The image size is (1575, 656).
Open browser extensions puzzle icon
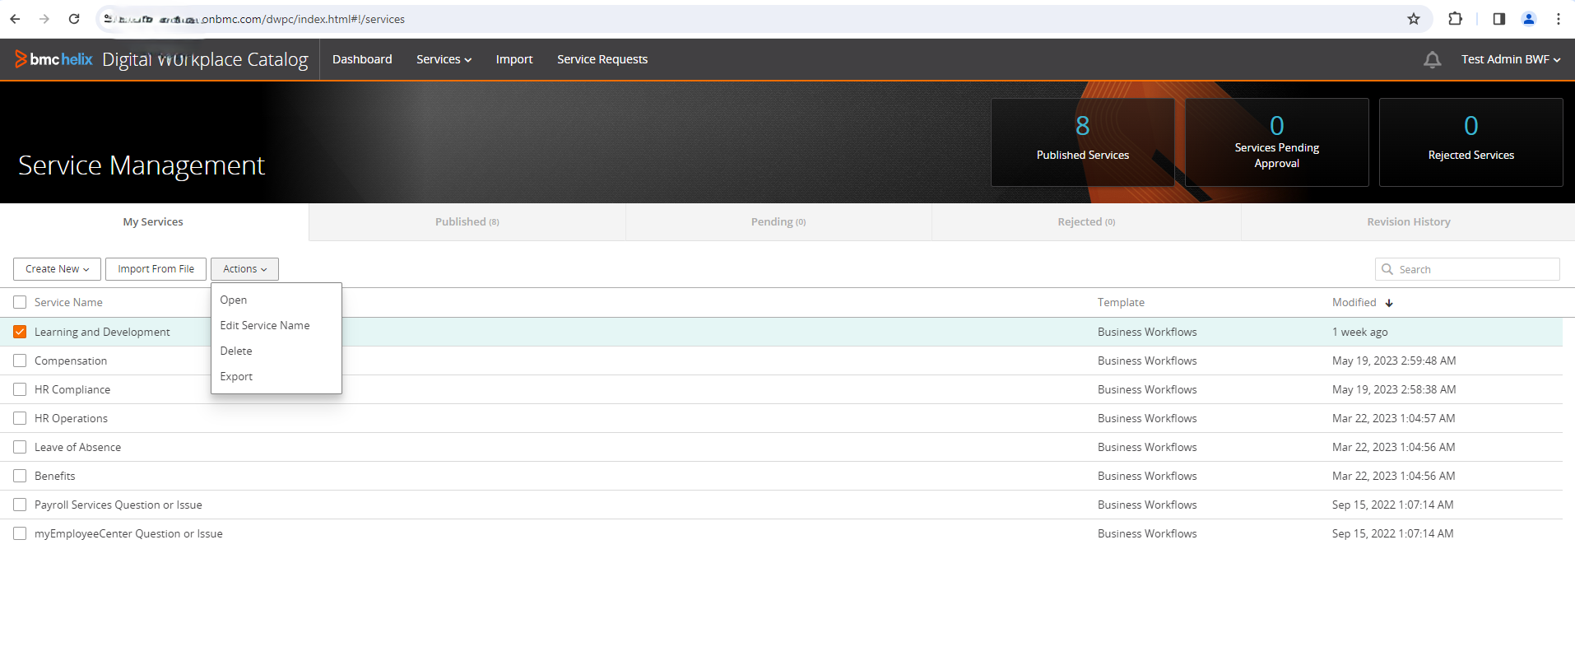point(1455,19)
